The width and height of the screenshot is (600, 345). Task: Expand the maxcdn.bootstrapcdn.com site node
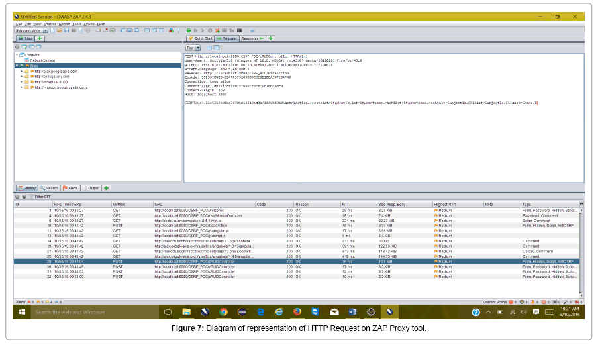click(21, 87)
